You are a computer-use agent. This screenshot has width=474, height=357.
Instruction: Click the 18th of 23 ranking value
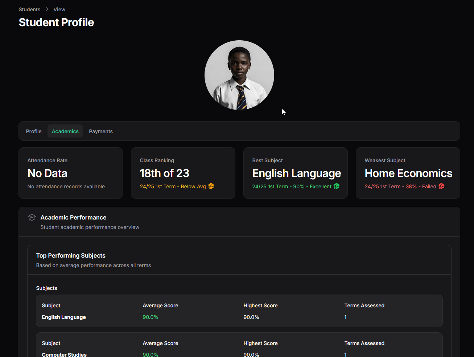(x=165, y=173)
